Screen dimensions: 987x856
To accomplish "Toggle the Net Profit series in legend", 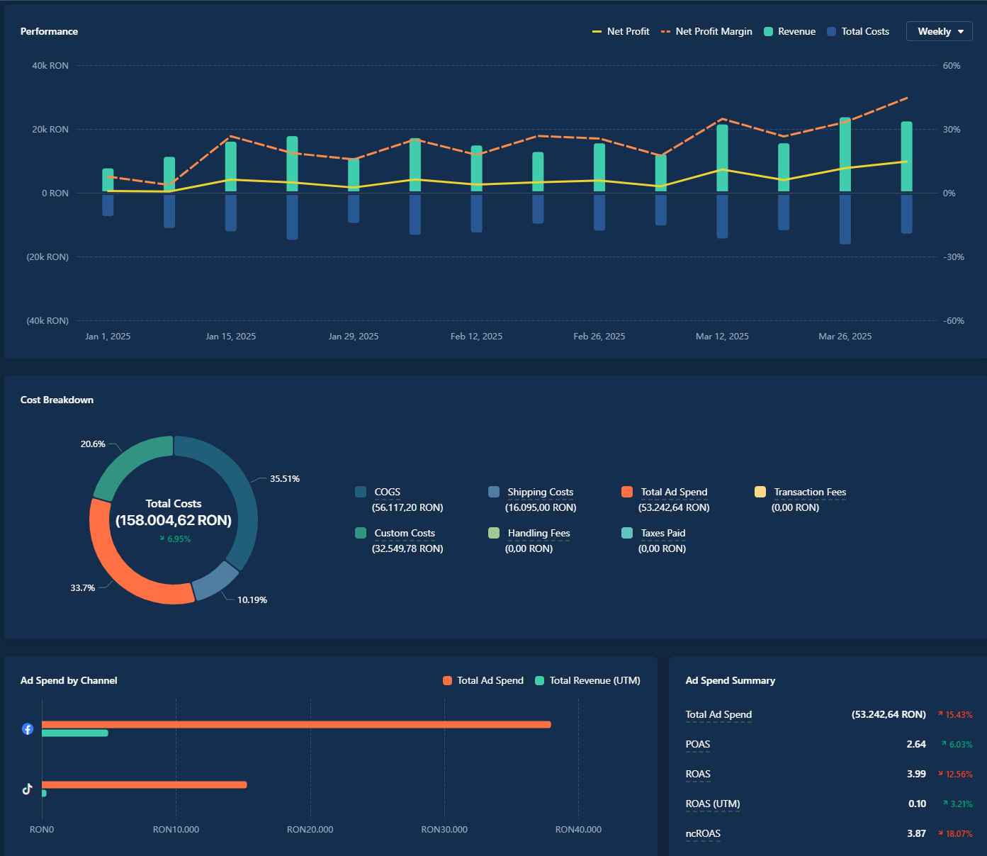I will [x=621, y=32].
